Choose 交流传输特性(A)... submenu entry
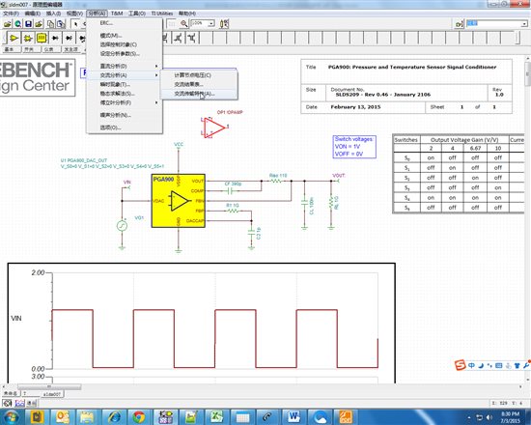This screenshot has height=425, width=531. [x=199, y=93]
